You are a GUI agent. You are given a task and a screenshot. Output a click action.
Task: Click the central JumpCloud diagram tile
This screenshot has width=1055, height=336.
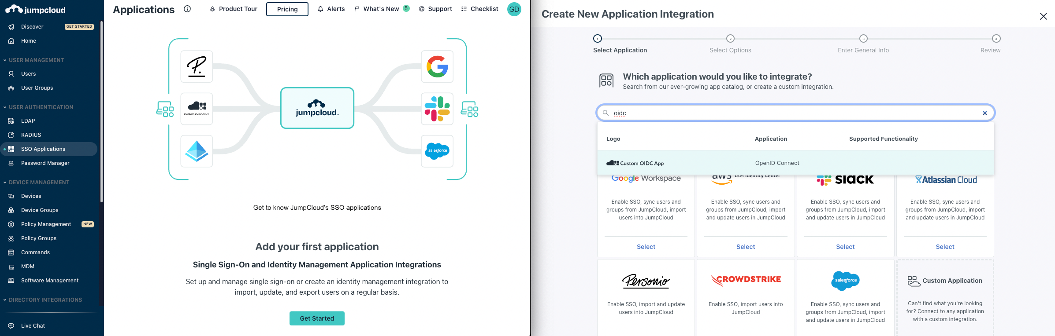(x=317, y=108)
